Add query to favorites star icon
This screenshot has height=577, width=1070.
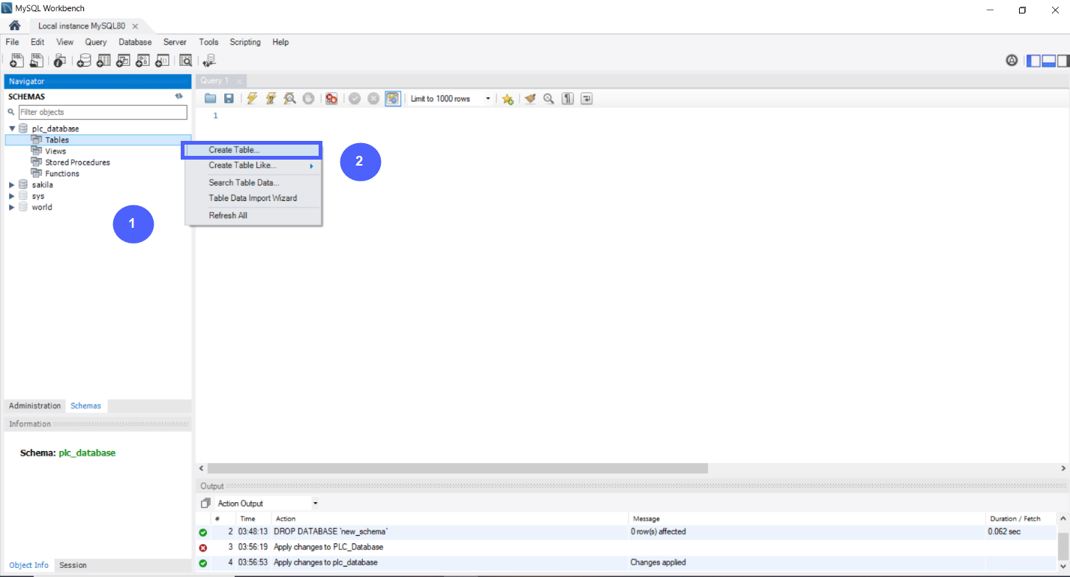point(508,98)
